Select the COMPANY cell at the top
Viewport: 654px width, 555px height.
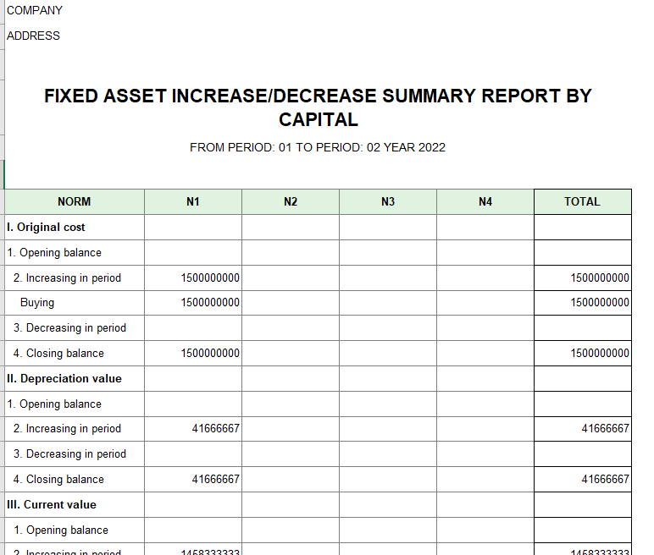tap(35, 11)
